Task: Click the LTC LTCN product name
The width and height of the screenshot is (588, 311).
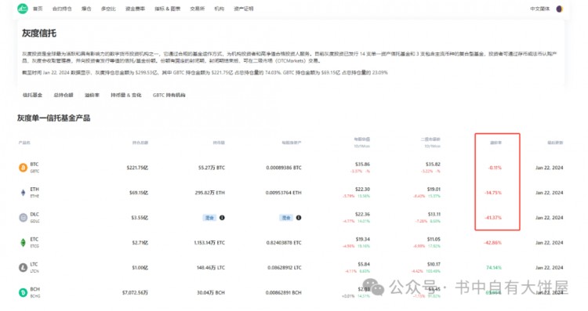Action: pyautogui.click(x=34, y=268)
